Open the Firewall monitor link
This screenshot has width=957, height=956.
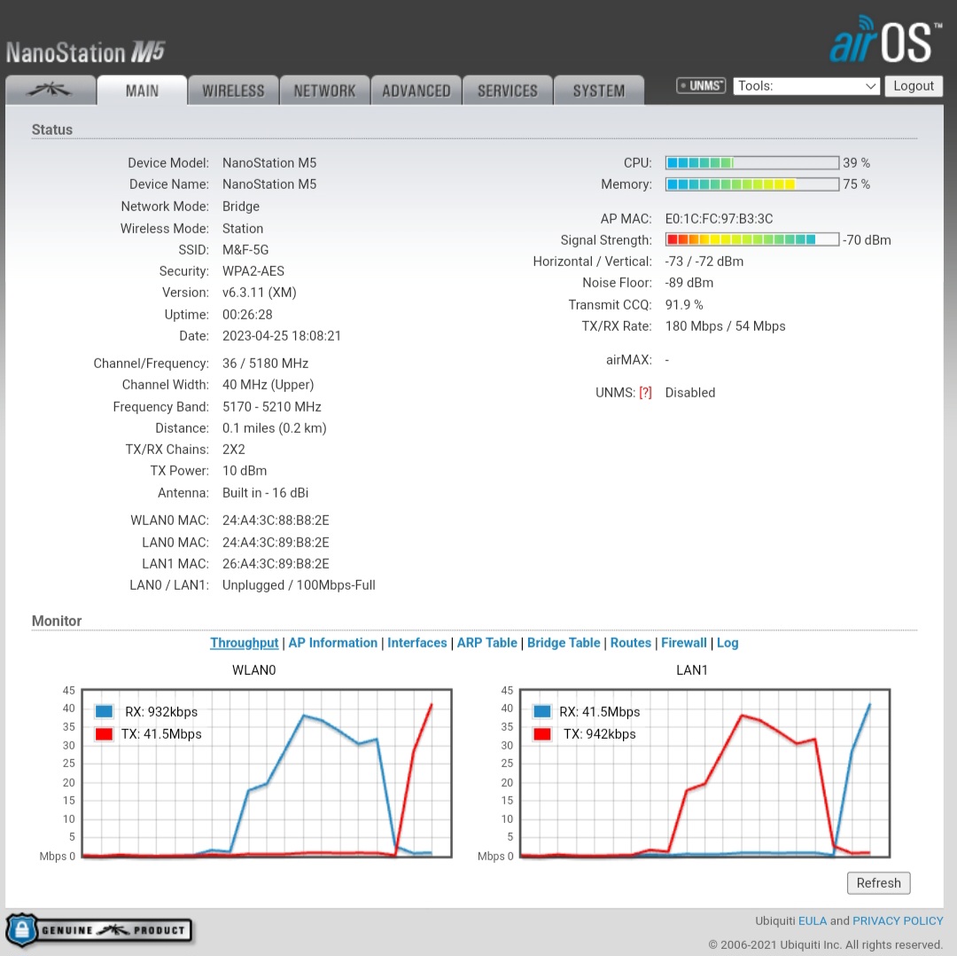pos(683,643)
